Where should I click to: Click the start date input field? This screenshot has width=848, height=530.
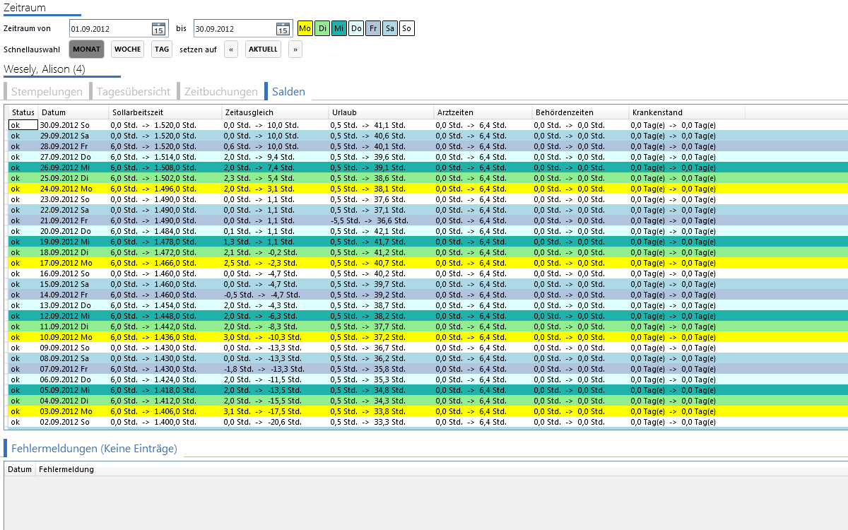[x=111, y=29]
